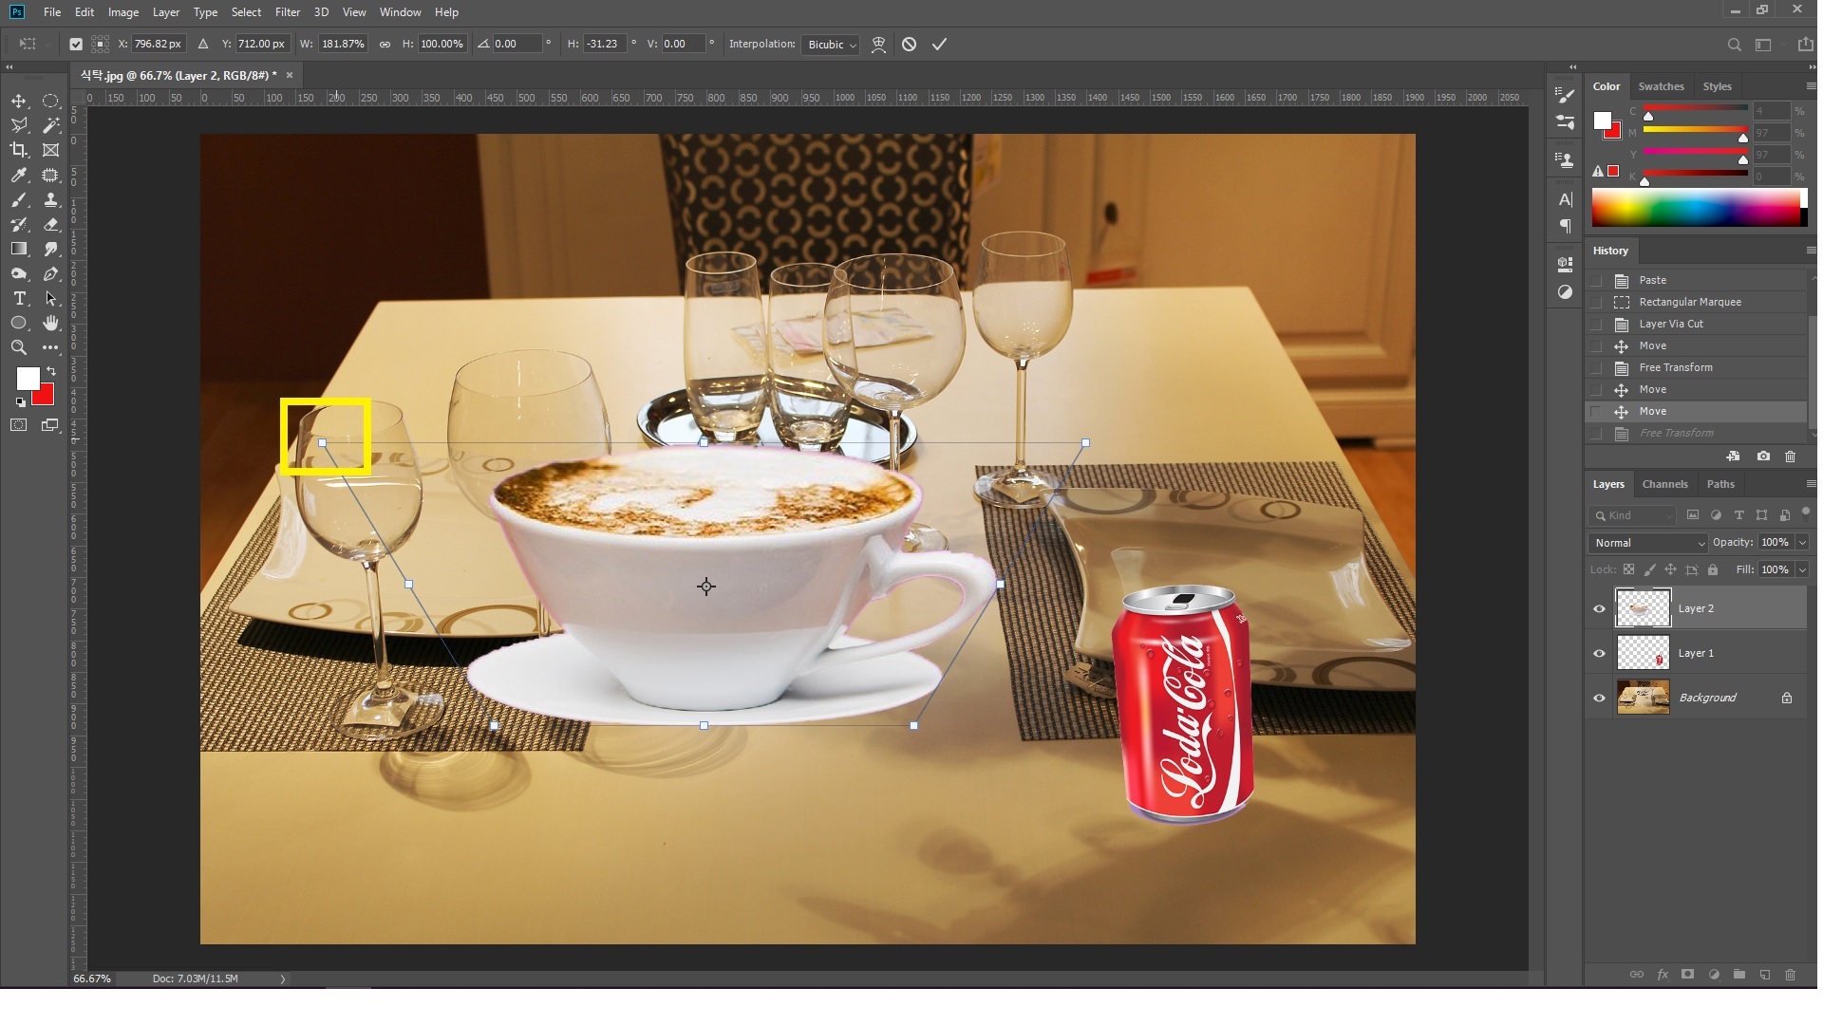Click the W width percentage field
1823x1025 pixels.
tap(343, 45)
